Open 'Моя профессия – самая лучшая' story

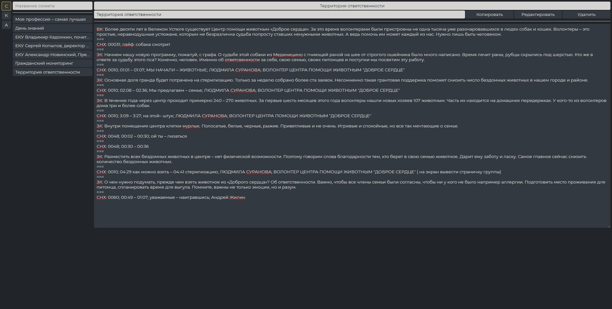click(x=53, y=19)
